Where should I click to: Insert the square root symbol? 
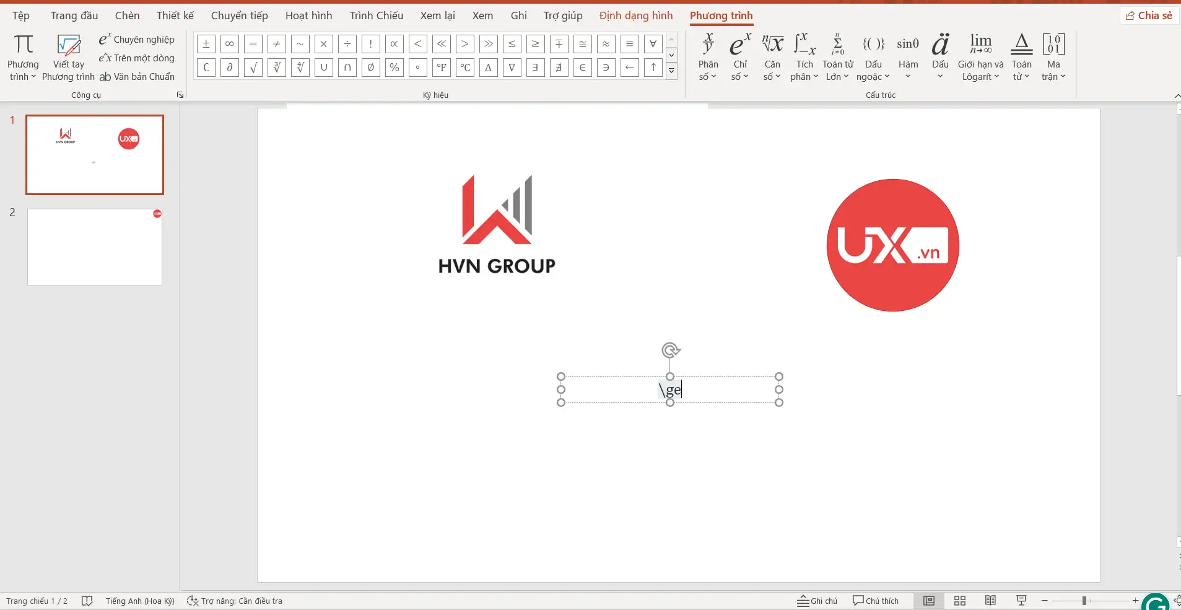click(x=253, y=68)
